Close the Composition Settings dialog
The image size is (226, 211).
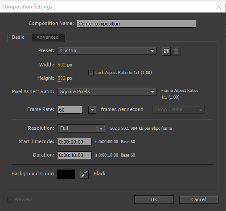click(219, 7)
